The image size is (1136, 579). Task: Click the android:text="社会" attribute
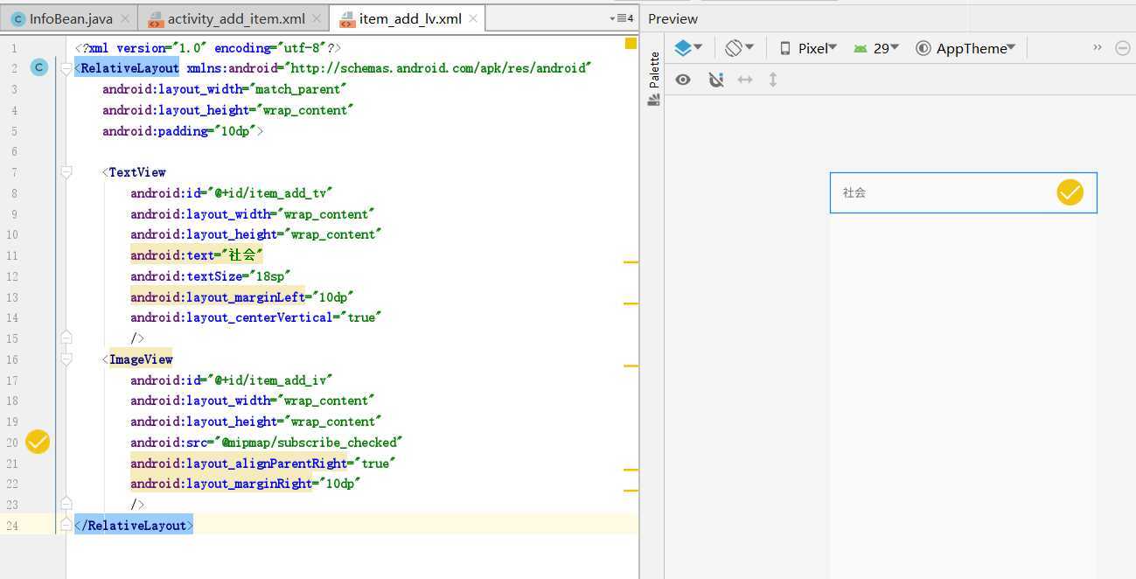(197, 255)
